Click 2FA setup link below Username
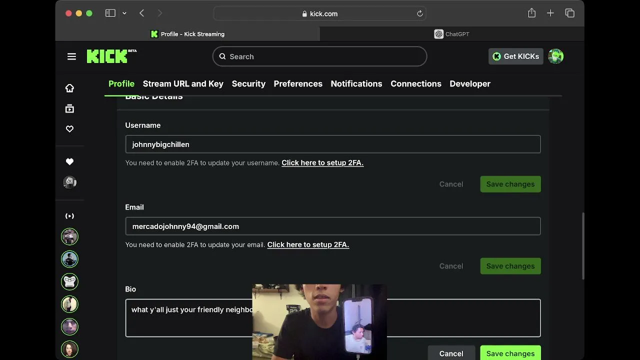Screen dimensions: 640x360 coord(322,162)
